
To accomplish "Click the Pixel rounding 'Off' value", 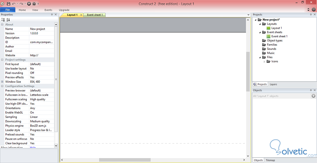I will pyautogui.click(x=42, y=73).
